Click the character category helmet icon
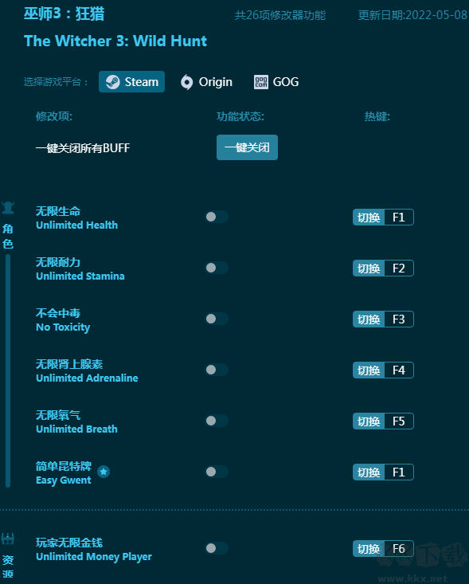Image resolution: width=469 pixels, height=584 pixels. coord(8,208)
